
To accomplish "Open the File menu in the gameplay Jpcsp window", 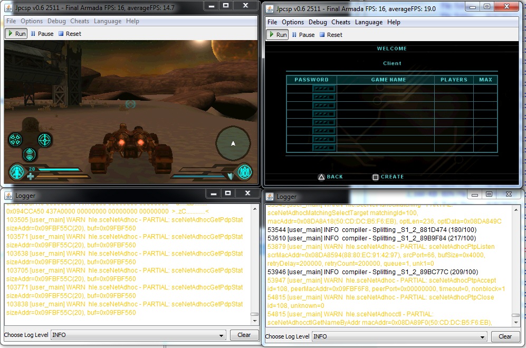I will coord(11,21).
